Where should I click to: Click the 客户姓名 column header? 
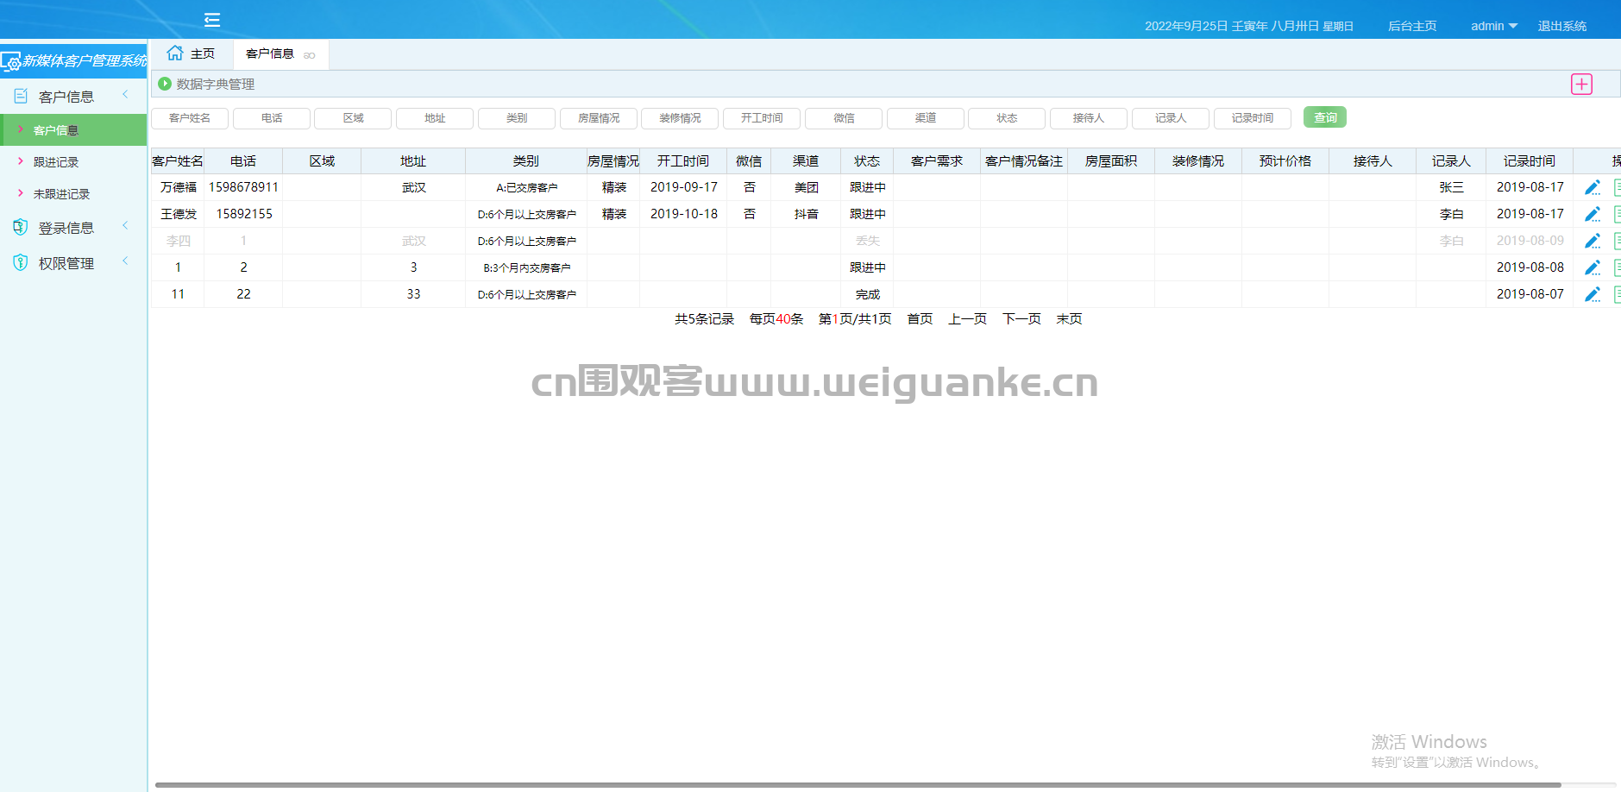(x=178, y=161)
